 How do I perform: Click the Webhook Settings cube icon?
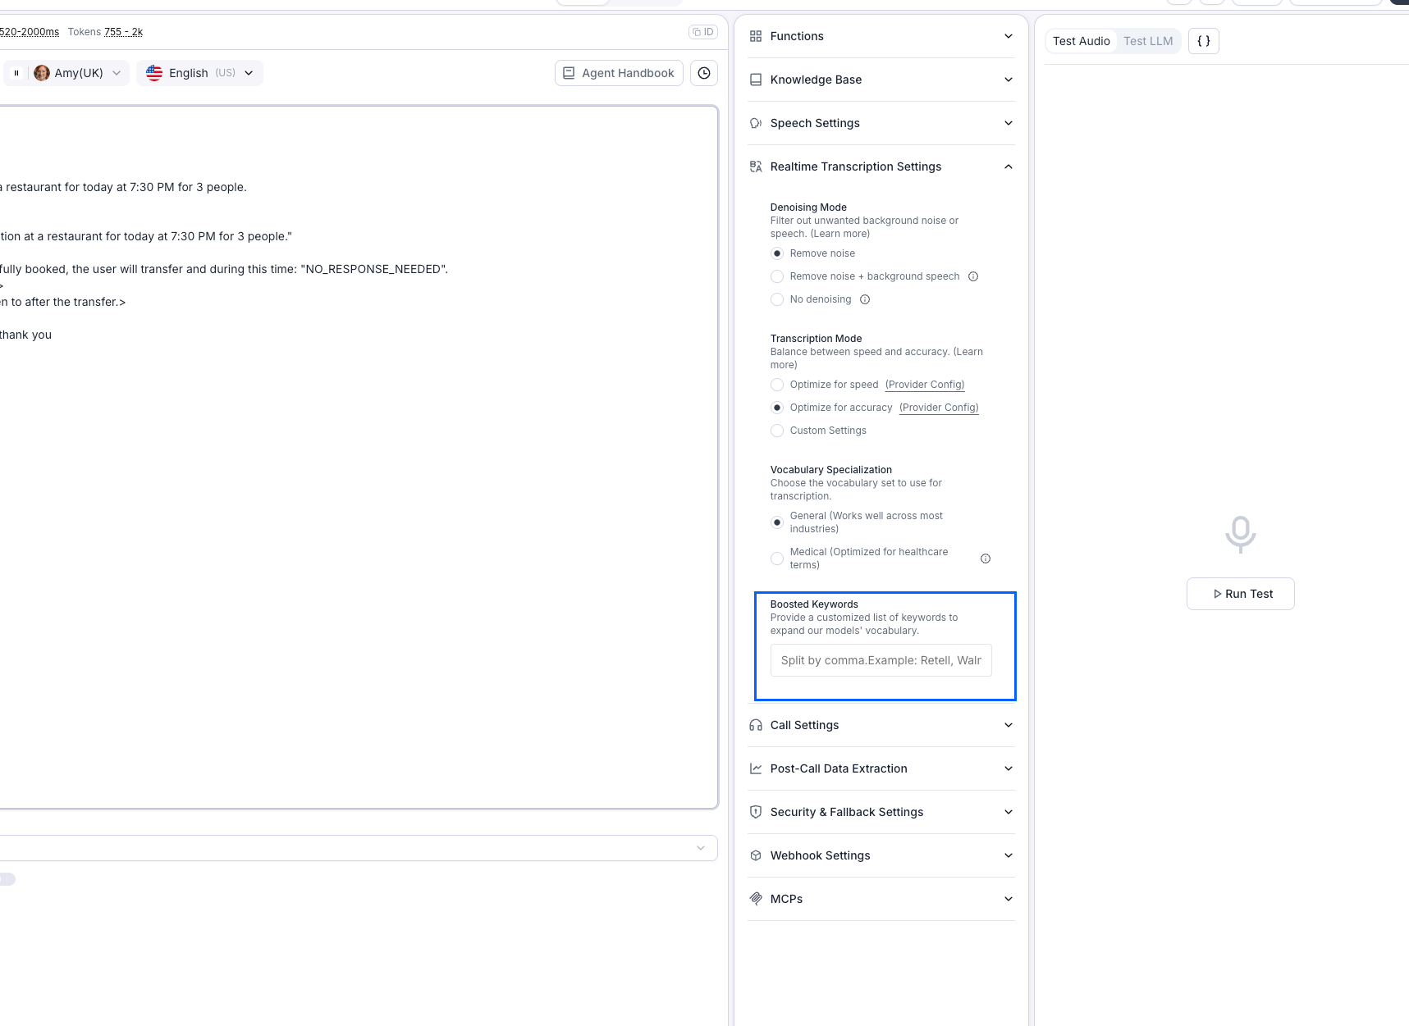(756, 855)
